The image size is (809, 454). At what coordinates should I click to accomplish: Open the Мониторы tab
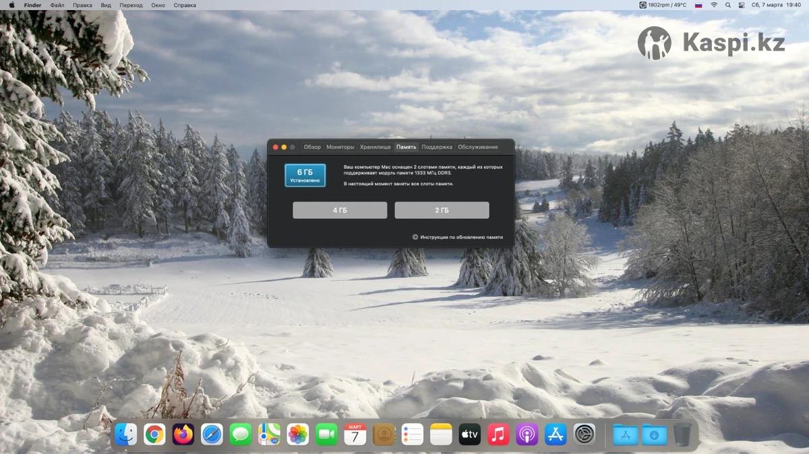[340, 147]
